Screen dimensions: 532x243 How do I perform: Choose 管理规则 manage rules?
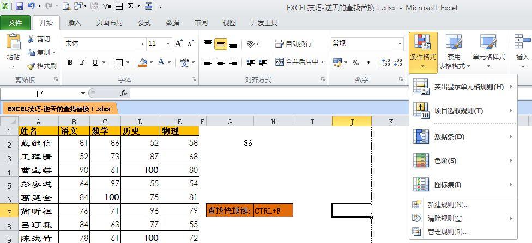coord(463,232)
